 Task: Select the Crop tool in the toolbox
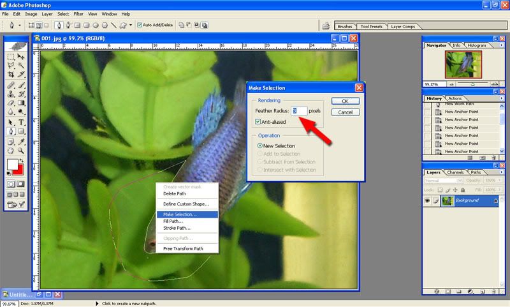[11, 75]
